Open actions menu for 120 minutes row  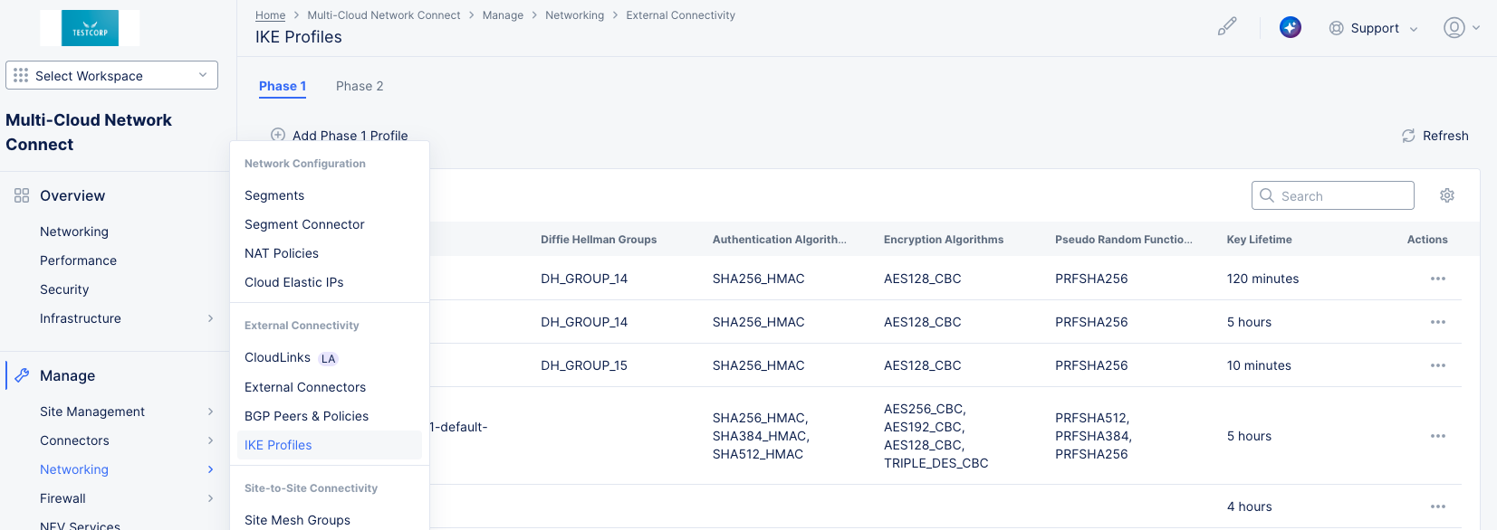pos(1437,279)
